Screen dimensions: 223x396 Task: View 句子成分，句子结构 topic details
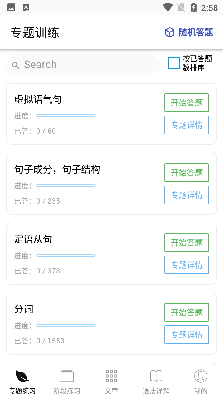click(x=187, y=195)
